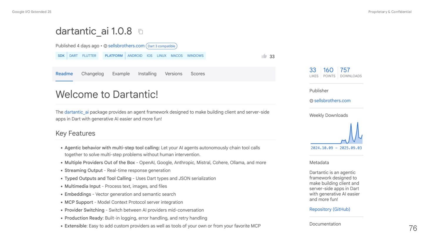Image resolution: width=423 pixels, height=238 pixels.
Task: Open sellsbrothers.com link near Published date
Action: (x=126, y=46)
